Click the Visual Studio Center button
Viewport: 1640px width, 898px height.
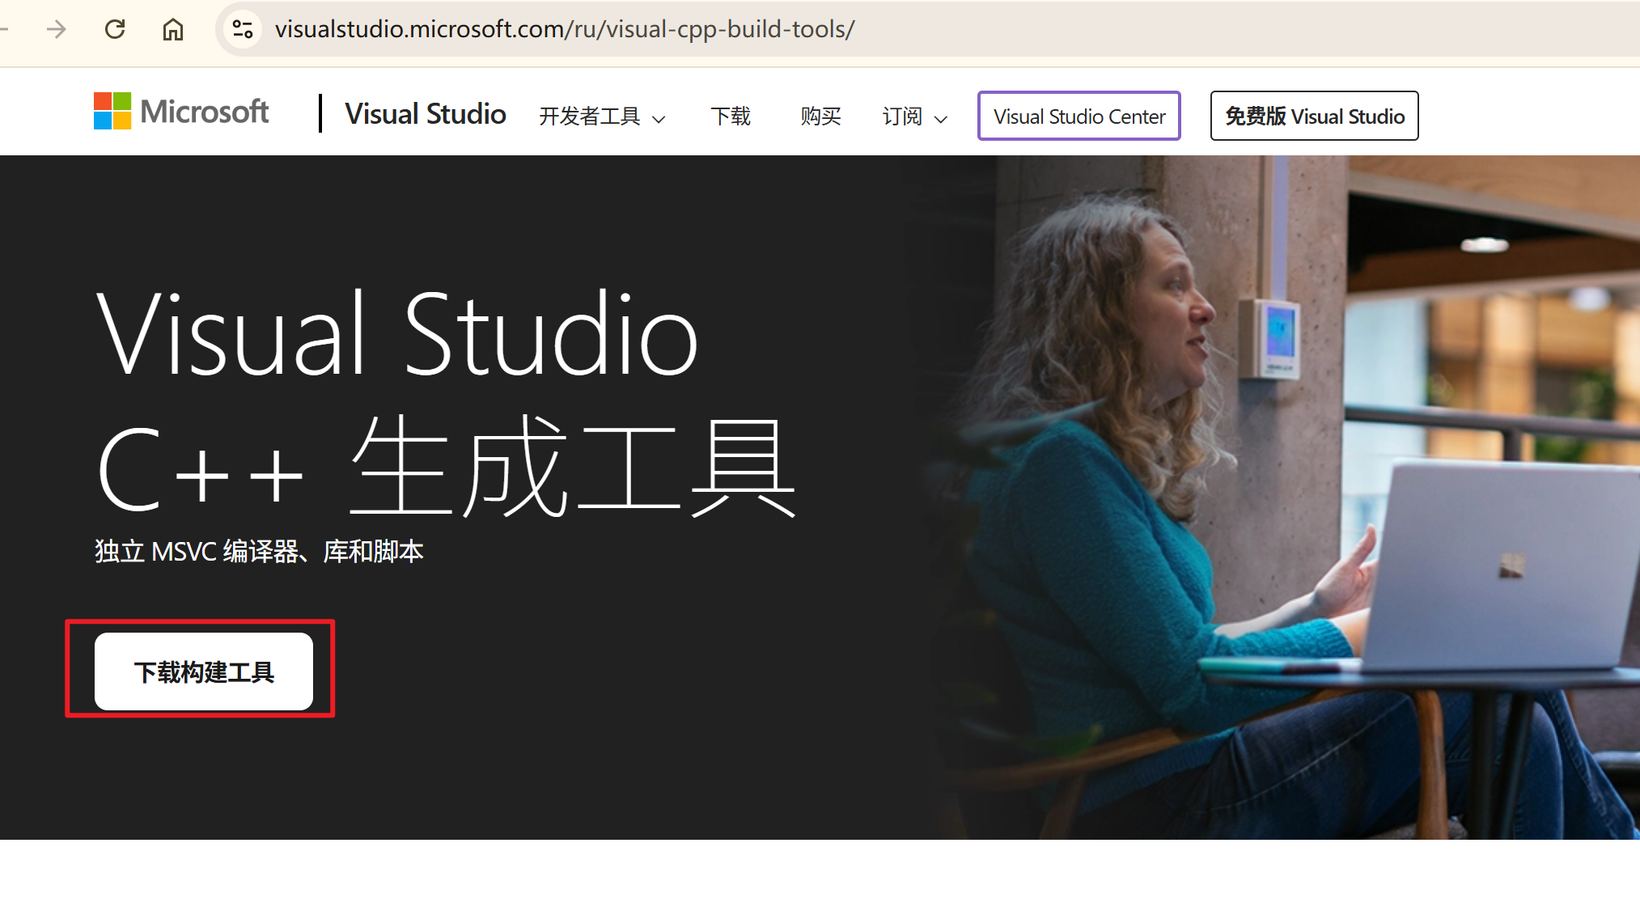pos(1079,116)
